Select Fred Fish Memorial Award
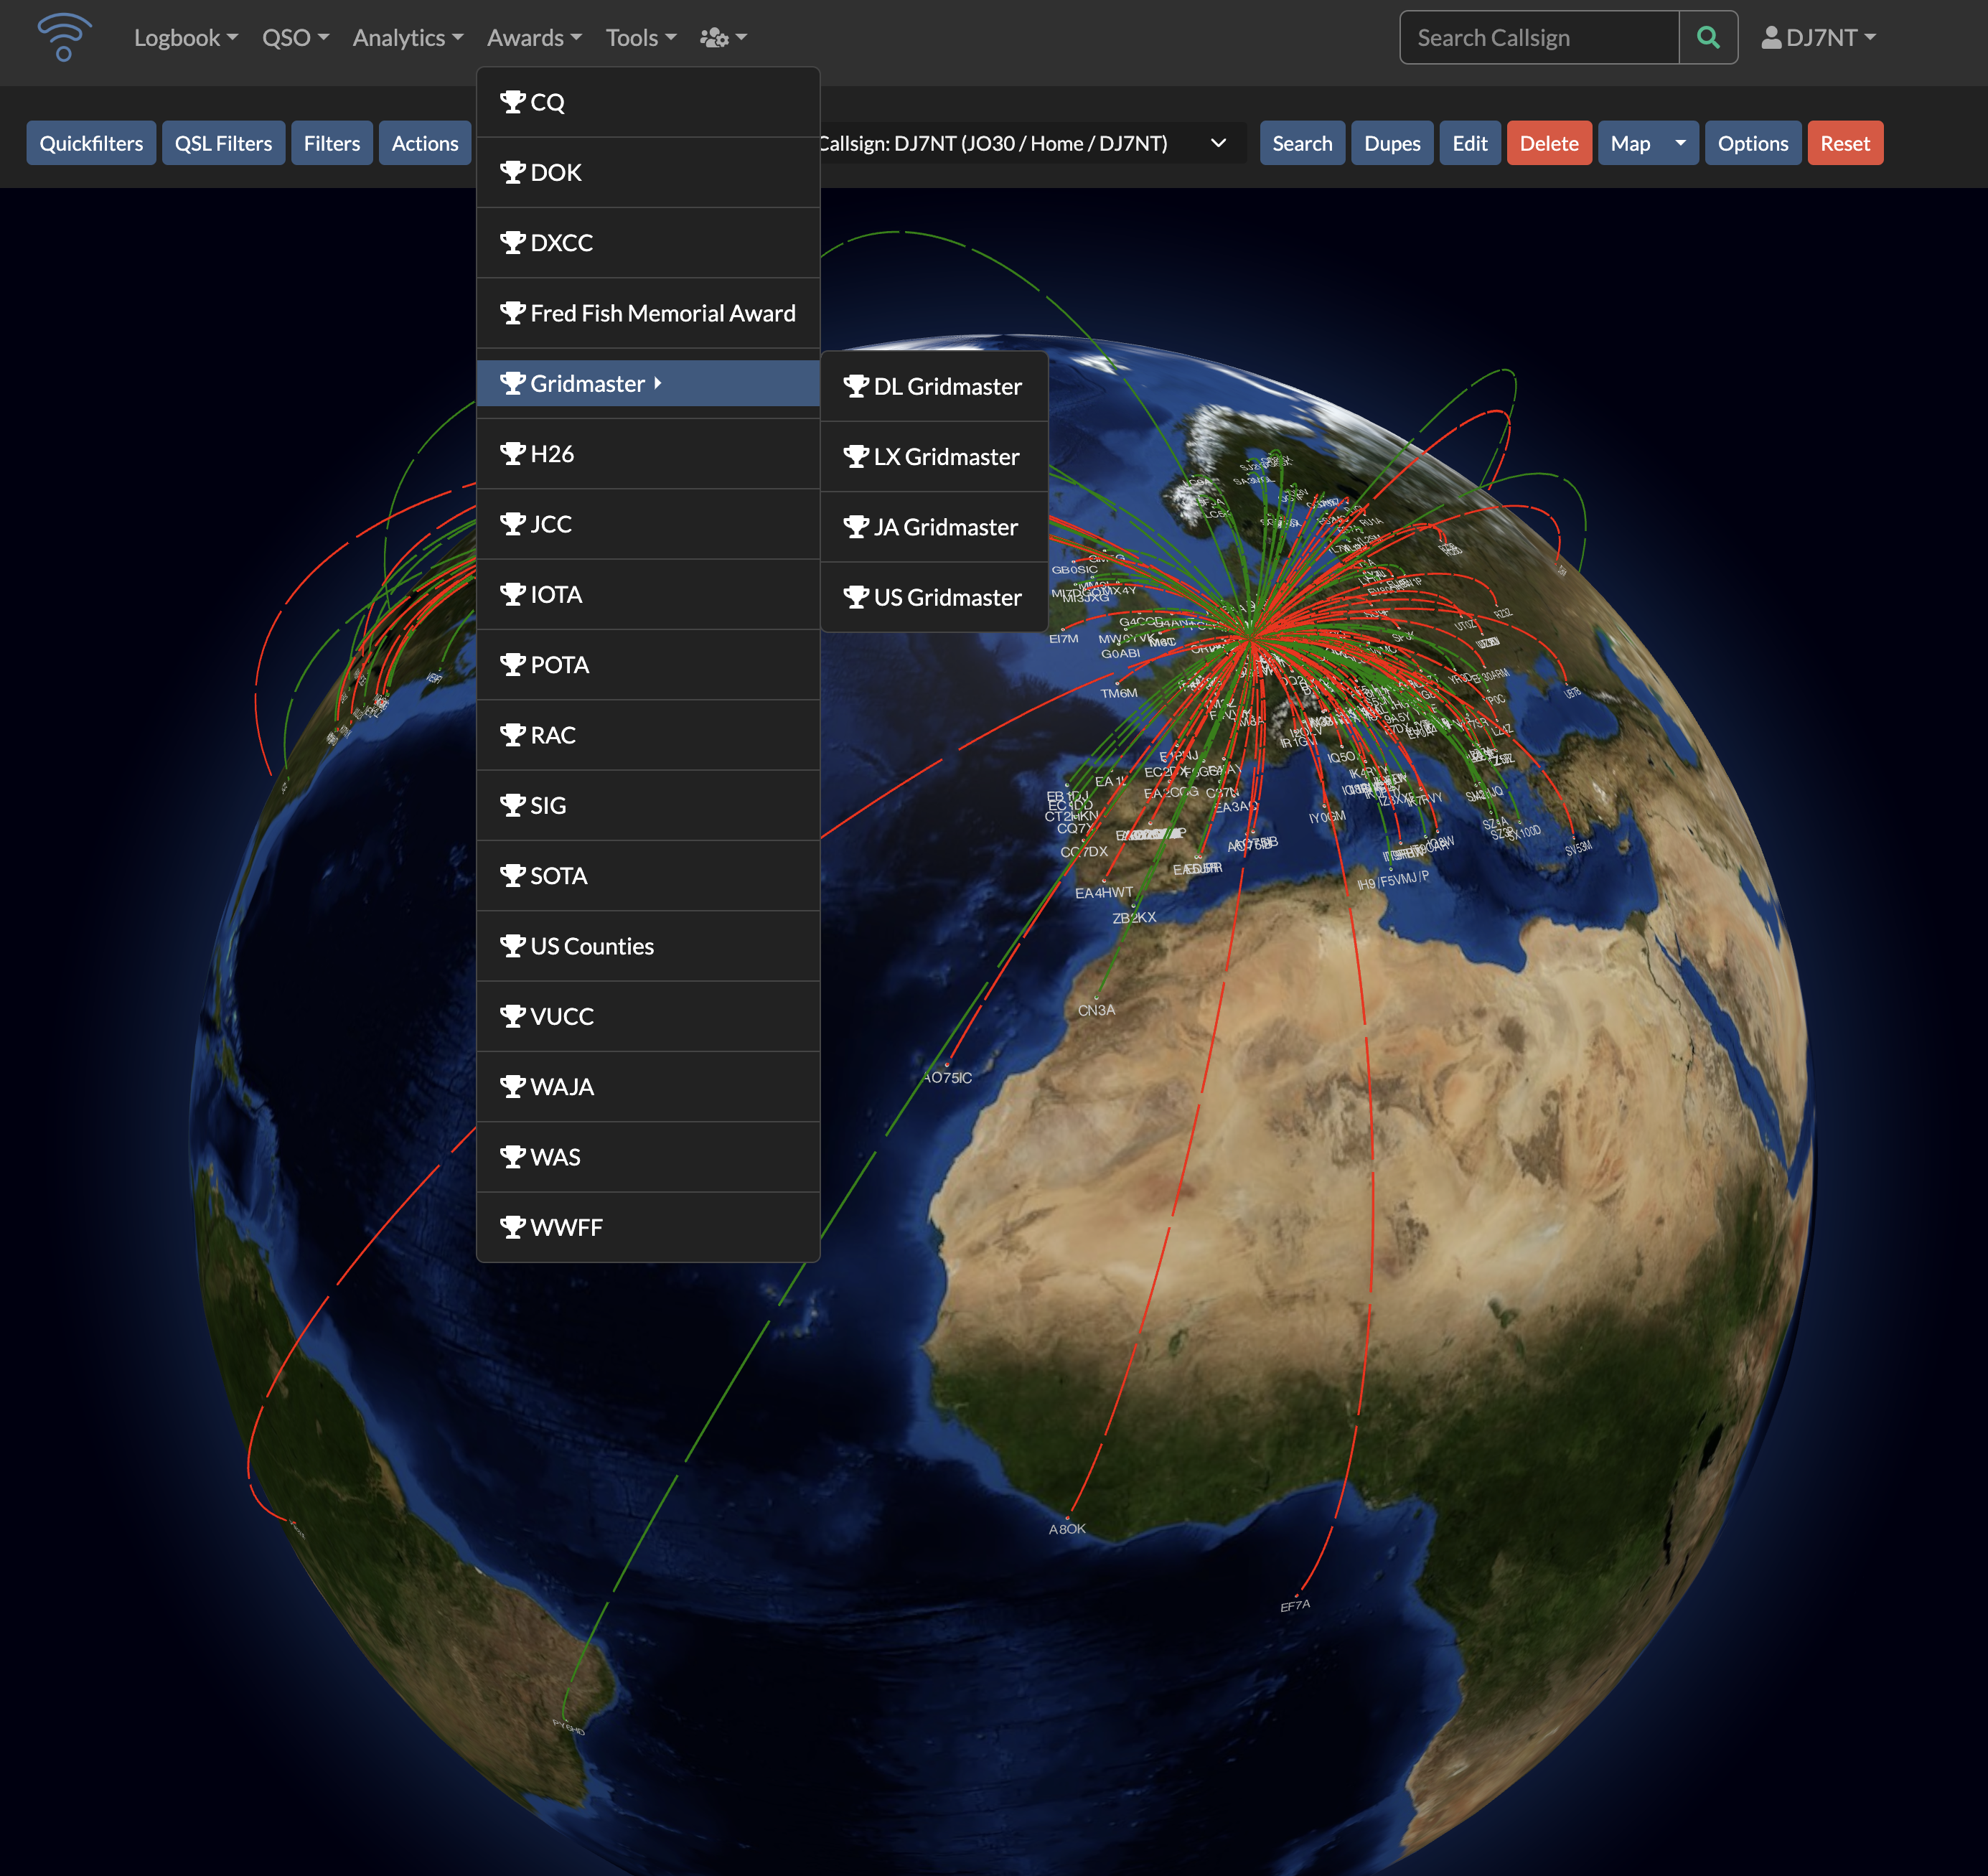Screen dimensions: 1988x1876 (x=649, y=313)
